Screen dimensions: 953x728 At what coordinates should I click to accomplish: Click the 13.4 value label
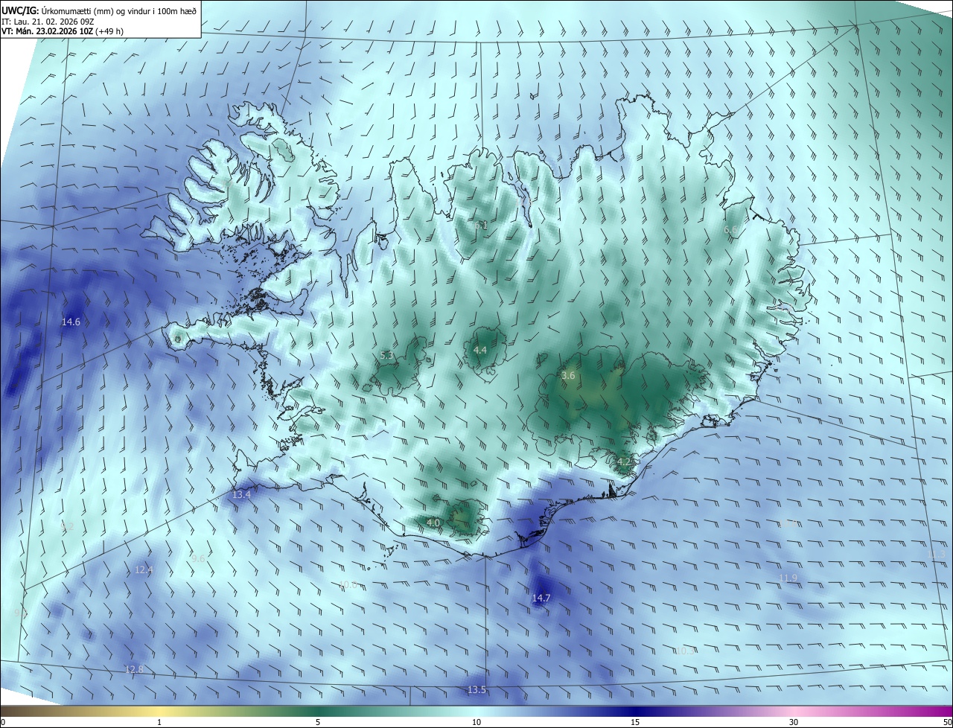tap(241, 494)
